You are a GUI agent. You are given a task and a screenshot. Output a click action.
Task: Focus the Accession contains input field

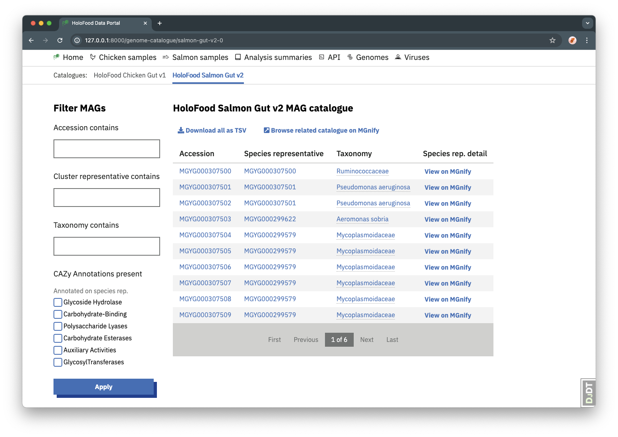click(x=107, y=149)
